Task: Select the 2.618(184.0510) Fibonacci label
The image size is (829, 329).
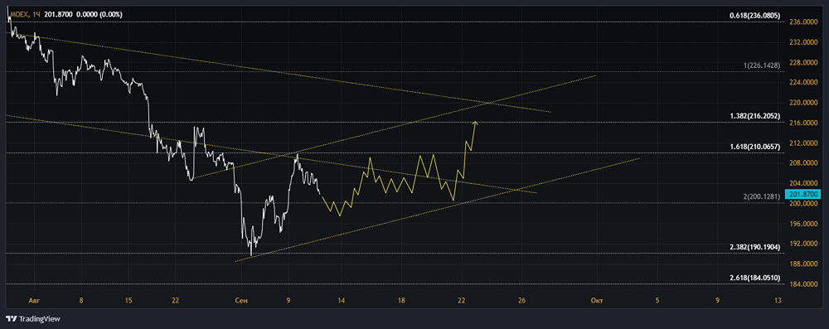Action: [754, 277]
